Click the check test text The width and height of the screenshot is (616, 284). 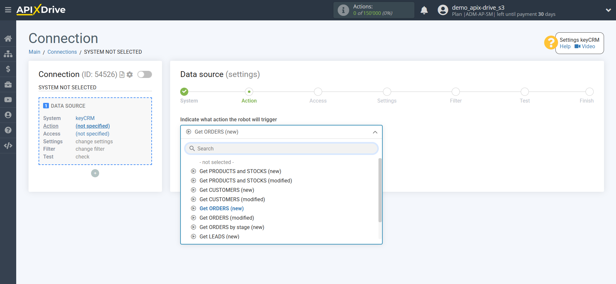pyautogui.click(x=83, y=157)
